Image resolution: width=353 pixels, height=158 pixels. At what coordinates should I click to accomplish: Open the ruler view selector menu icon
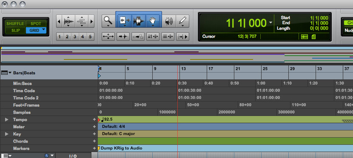coord(5,73)
